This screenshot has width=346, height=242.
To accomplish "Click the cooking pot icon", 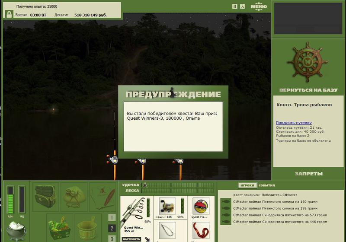I will coord(16,231).
